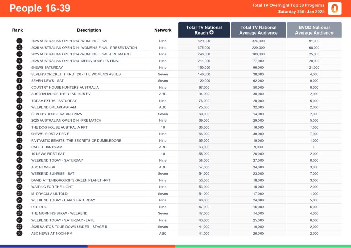Click rank badge 30 next to ABC News at Noon
The image size is (351, 248).
click(20, 233)
